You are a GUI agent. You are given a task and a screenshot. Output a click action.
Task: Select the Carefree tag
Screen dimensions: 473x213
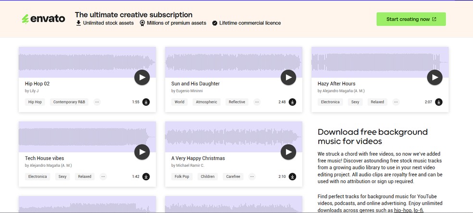click(x=233, y=176)
